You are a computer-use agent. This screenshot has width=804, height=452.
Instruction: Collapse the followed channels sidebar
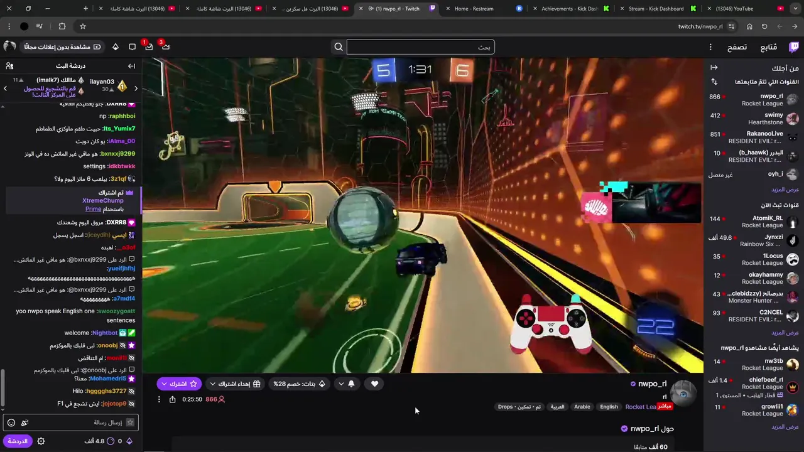point(714,68)
